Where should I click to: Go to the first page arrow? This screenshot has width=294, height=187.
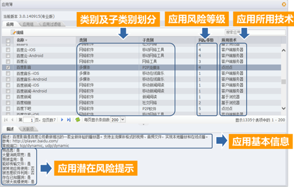(x=6, y=120)
